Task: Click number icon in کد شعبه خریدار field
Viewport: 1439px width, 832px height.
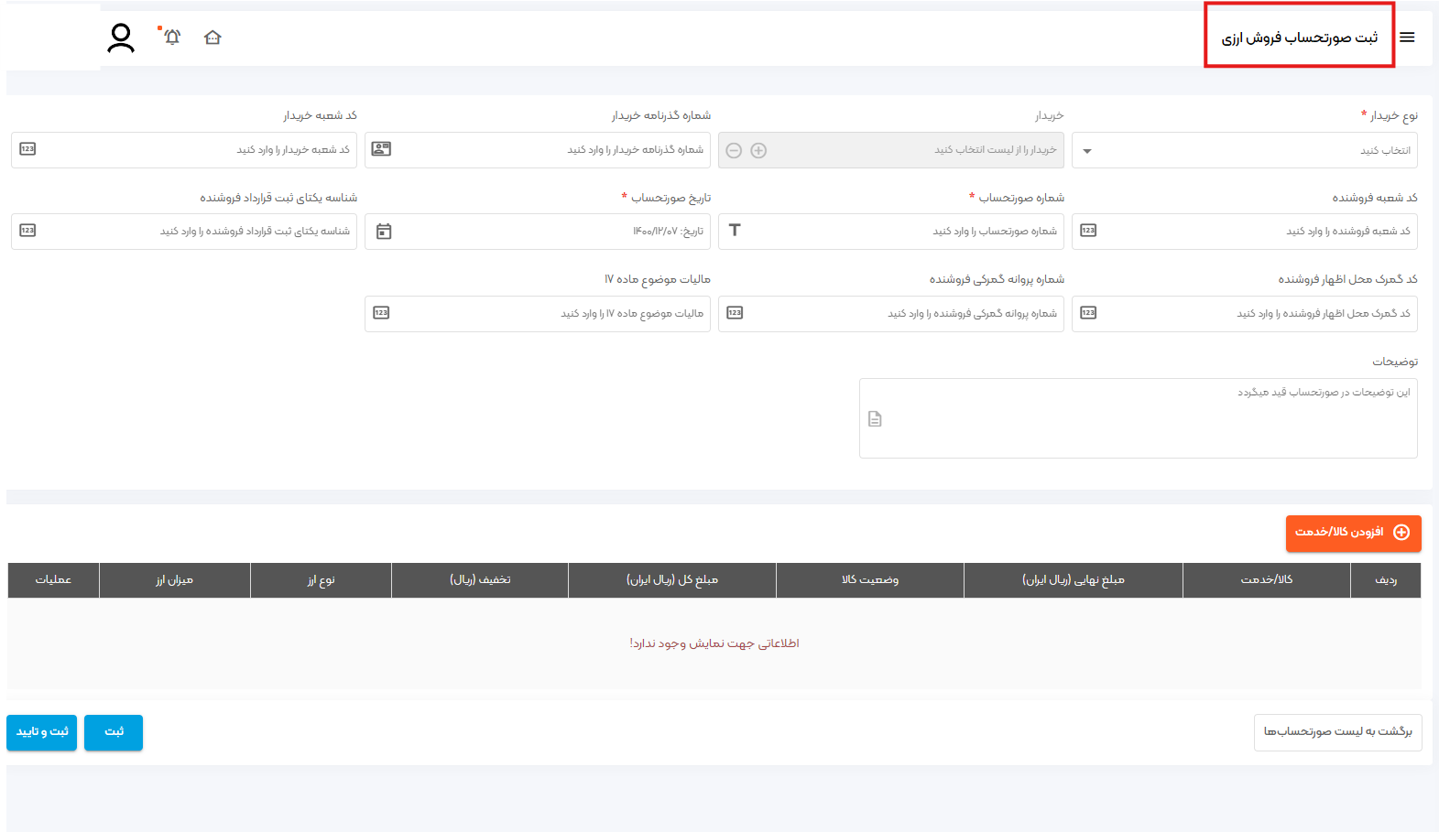Action: (x=27, y=149)
